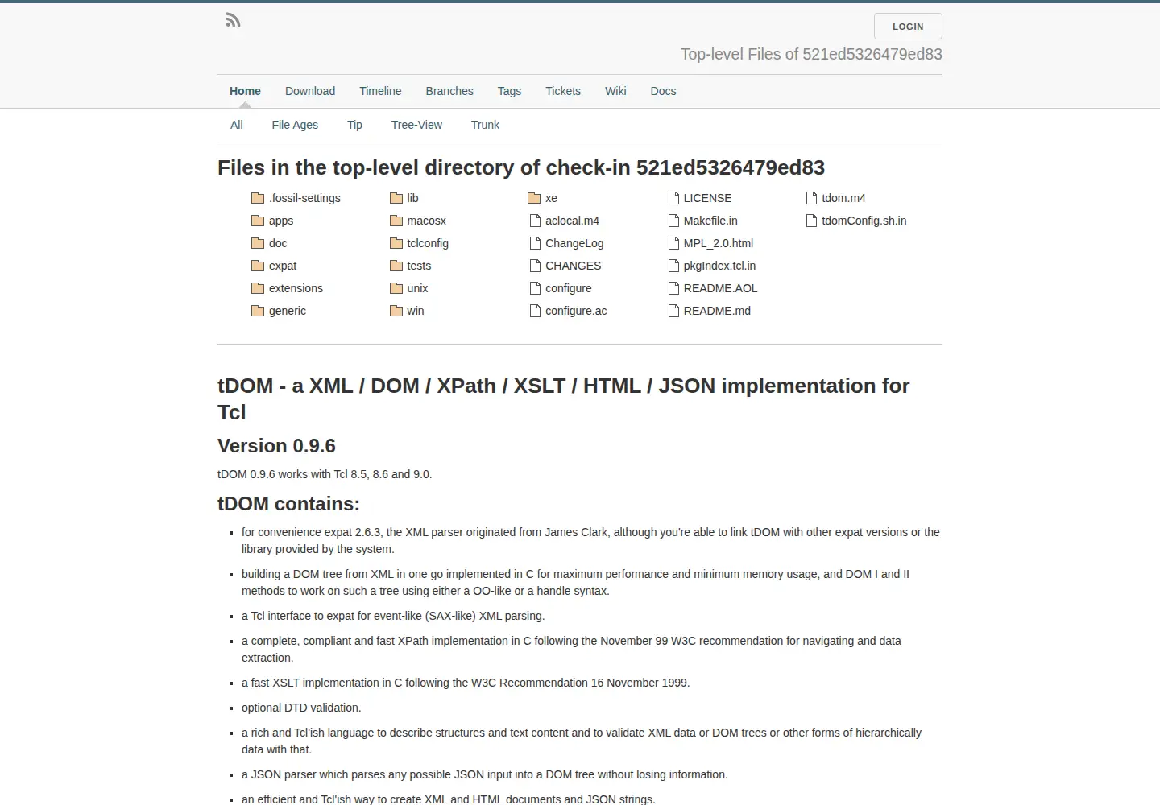This screenshot has width=1160, height=805.
Task: Switch to Tree-View
Action: [x=416, y=125]
